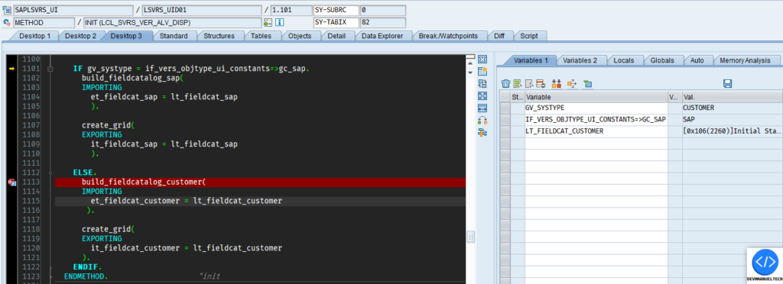
Task: Click the full-screen tool icon beside editor
Action: 482,95
